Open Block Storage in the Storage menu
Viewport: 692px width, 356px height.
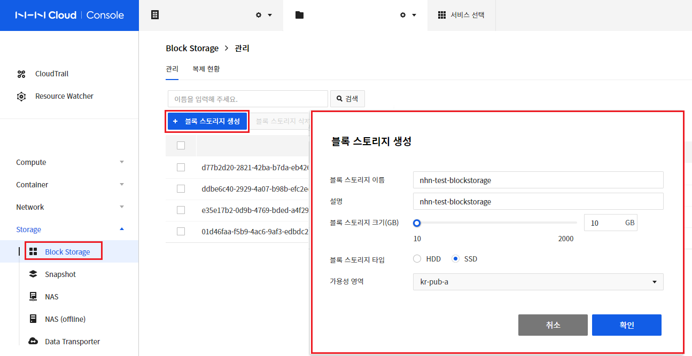[67, 252]
